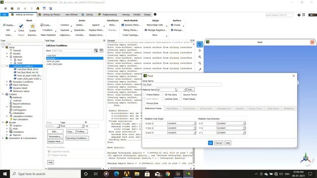Click the Windows Start button

coord(5,174)
